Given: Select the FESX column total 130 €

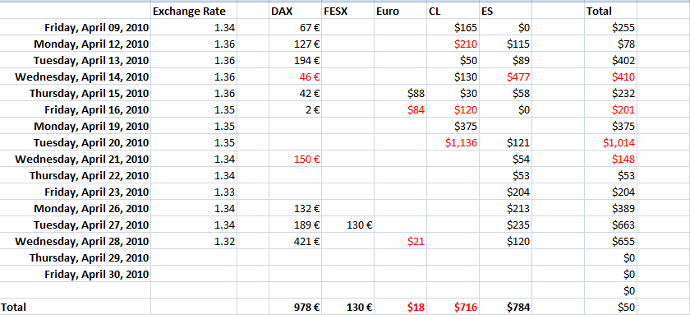Looking at the screenshot, I should pos(347,307).
